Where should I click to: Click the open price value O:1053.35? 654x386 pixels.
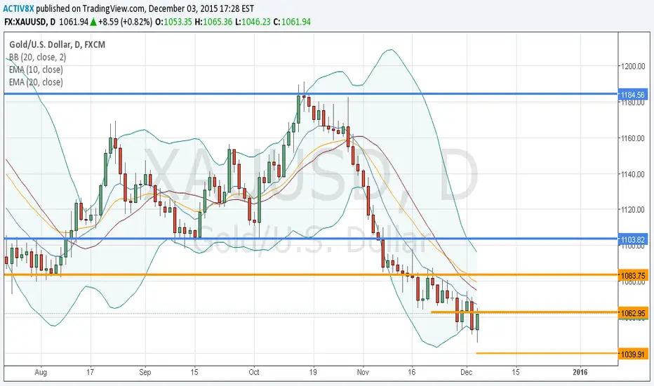[x=173, y=22]
